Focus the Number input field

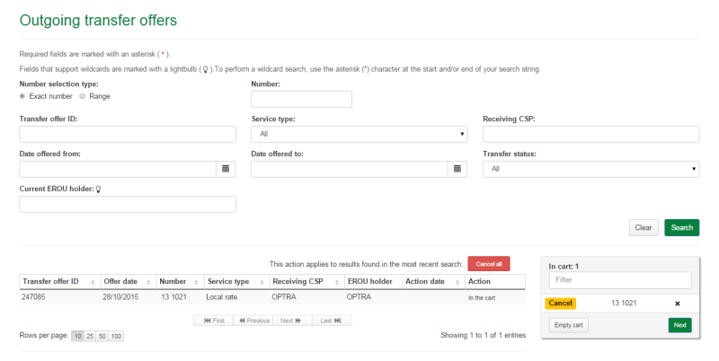click(301, 100)
